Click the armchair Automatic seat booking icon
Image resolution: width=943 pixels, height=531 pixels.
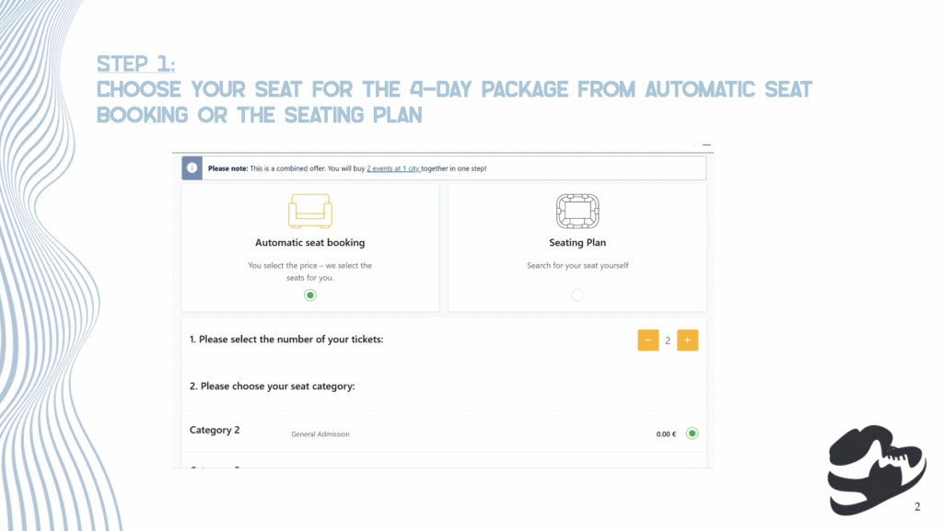coord(309,211)
